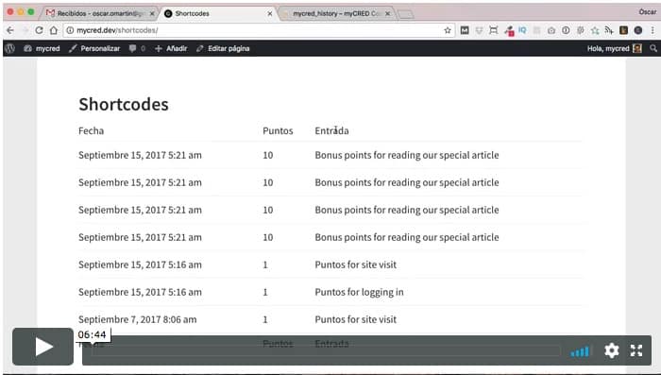Click the Shortcodes page heading

(x=124, y=104)
